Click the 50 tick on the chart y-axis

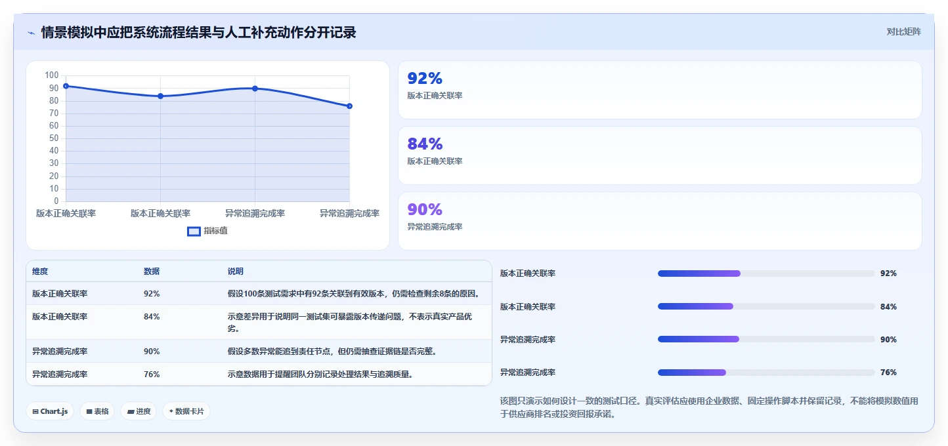54,138
